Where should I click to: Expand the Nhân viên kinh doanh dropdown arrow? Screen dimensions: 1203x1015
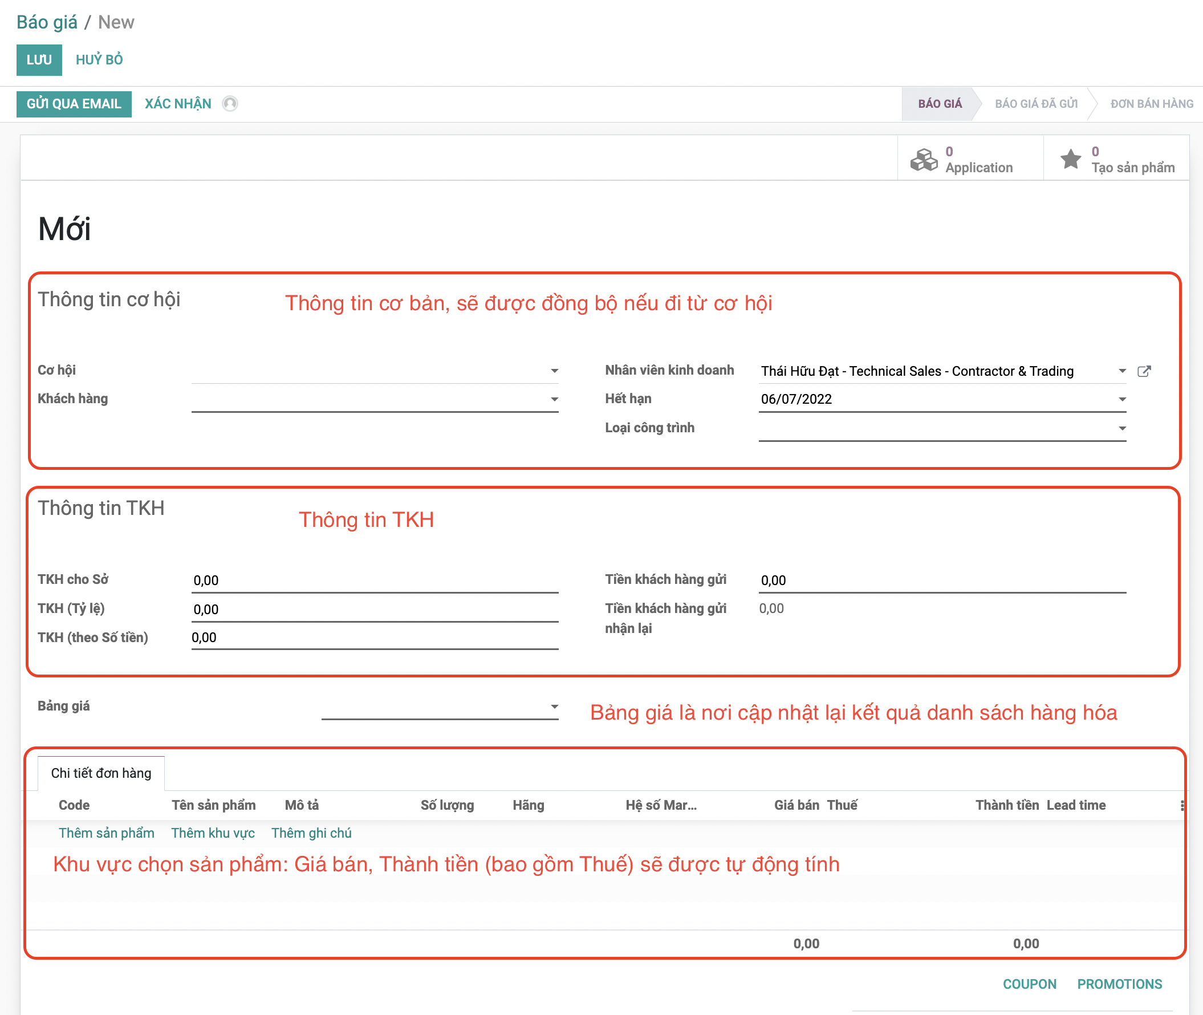pyautogui.click(x=1121, y=371)
